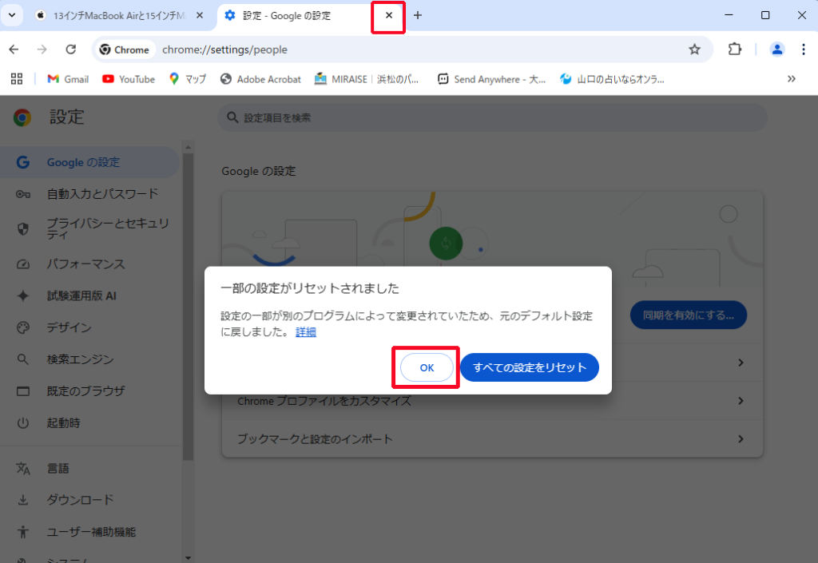Image resolution: width=818 pixels, height=563 pixels.
Task: Open 起動時 settings
Action: click(89, 423)
